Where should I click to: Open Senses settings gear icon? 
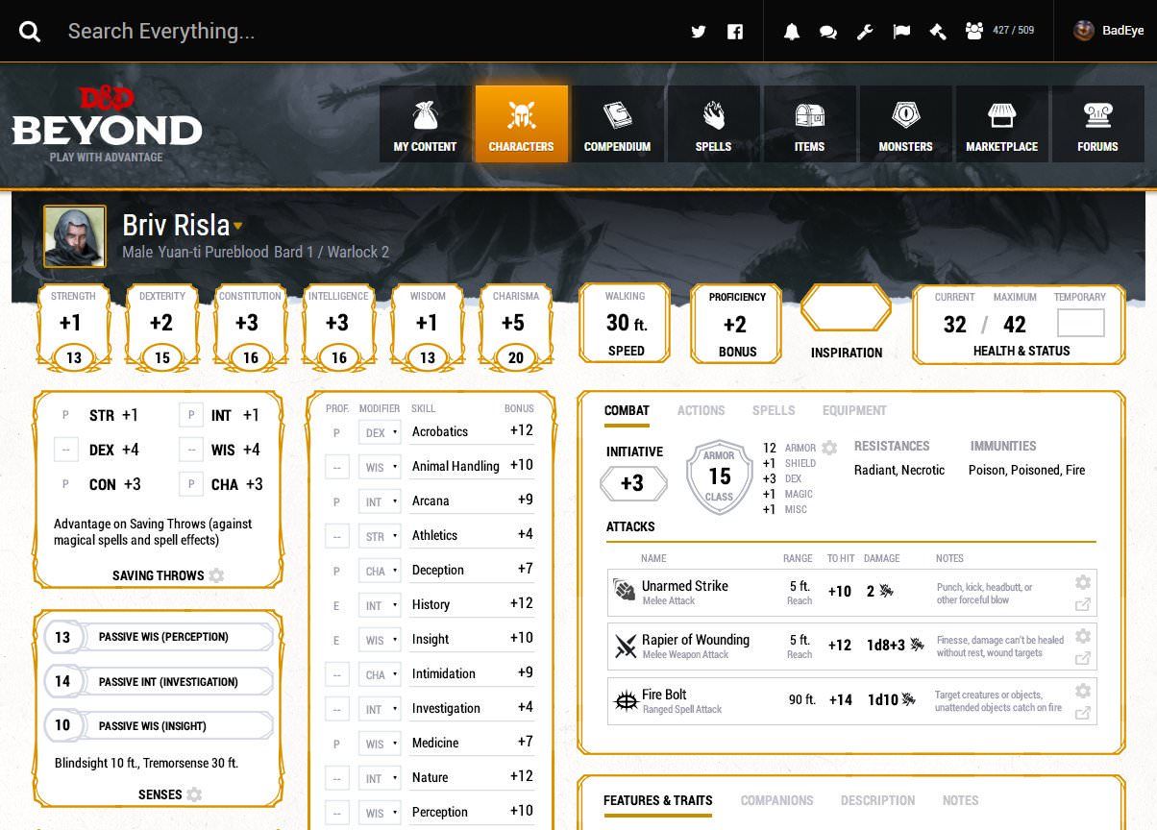click(x=194, y=794)
